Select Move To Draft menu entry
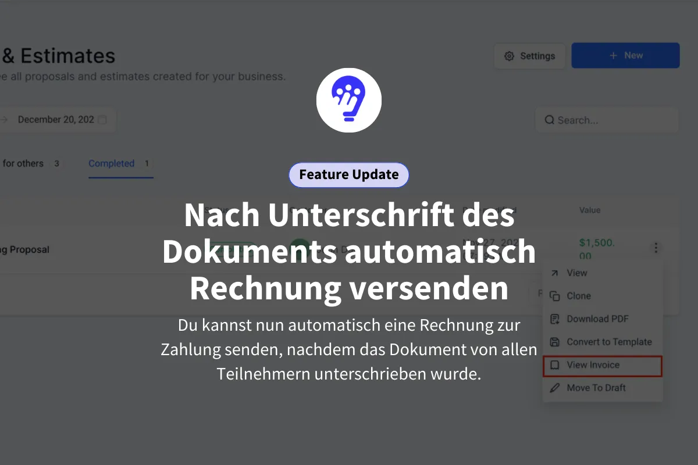Viewport: 698px width, 465px height. [x=603, y=388]
